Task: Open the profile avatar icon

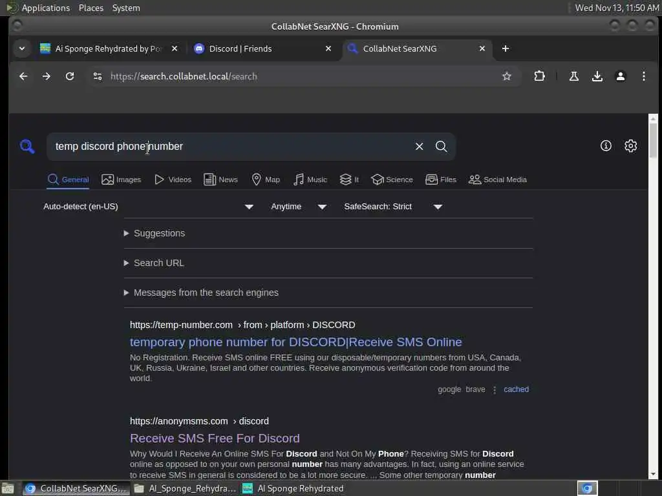Action: (620, 76)
